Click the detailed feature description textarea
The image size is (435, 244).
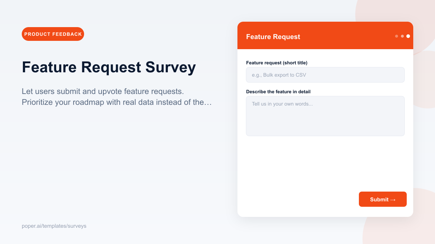(325, 116)
